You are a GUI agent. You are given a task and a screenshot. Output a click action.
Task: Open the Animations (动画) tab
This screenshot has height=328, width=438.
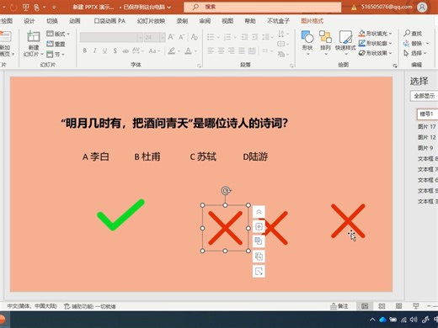point(75,21)
